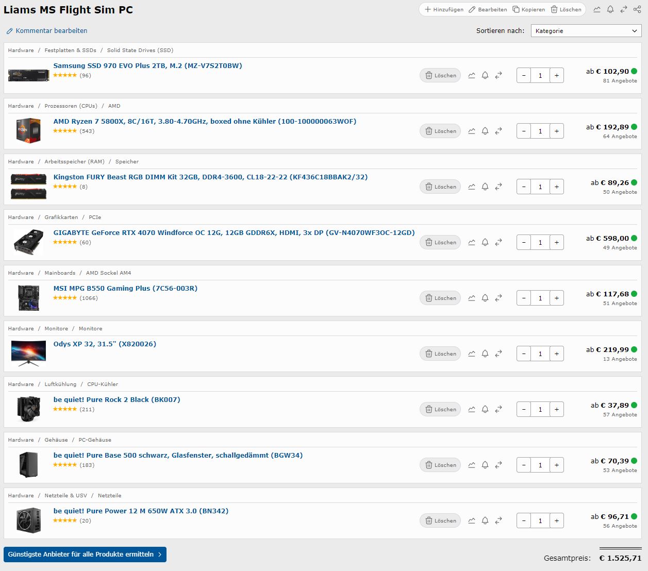Click Kopieren to copy the wishlist
The height and width of the screenshot is (571, 648).
tap(529, 9)
